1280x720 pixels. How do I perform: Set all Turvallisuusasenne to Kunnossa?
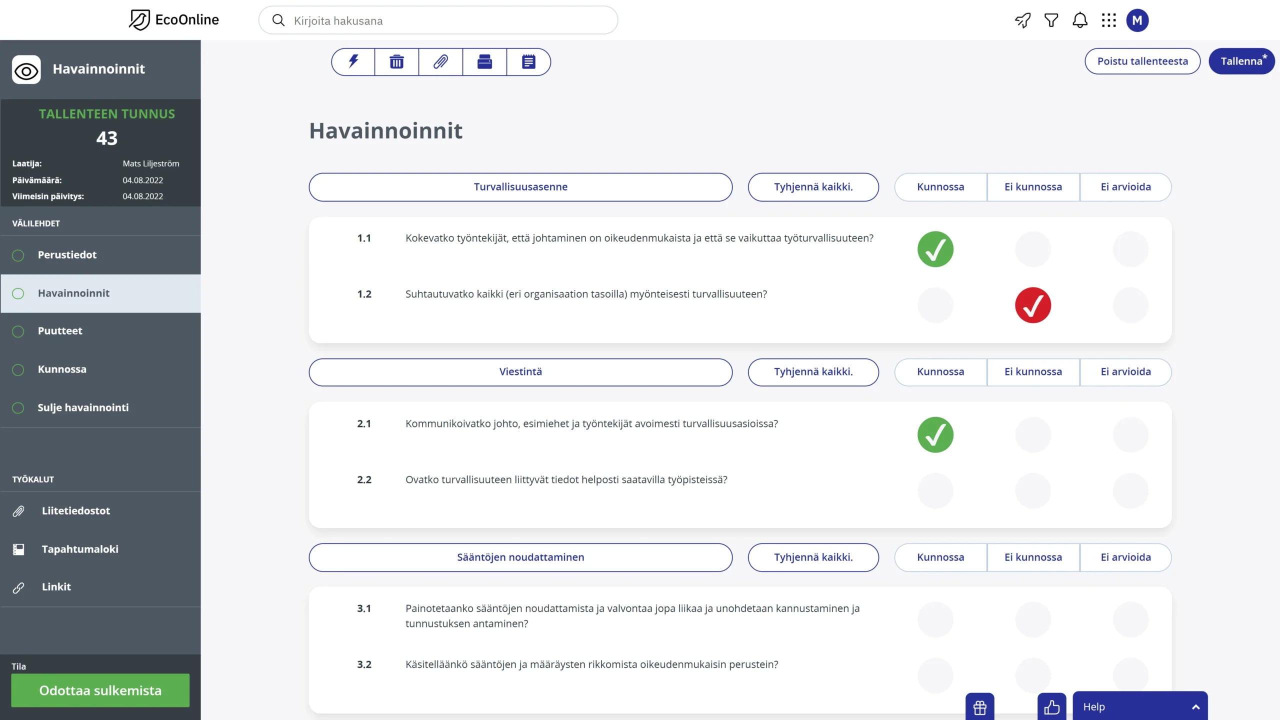pos(940,187)
